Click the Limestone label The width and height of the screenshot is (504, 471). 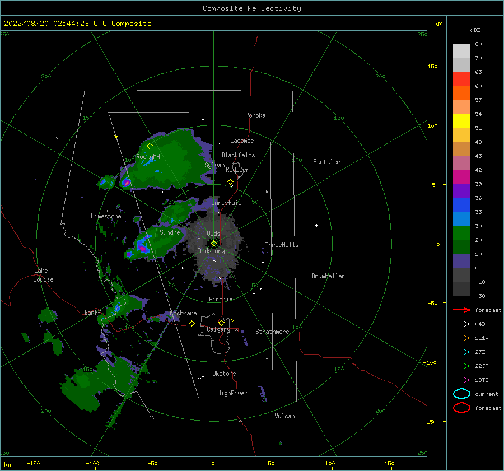pyautogui.click(x=106, y=216)
